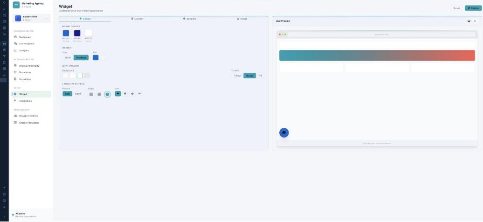Click the Manage Chatbots icon
Screen dimensions: 483x222
click(x=15, y=116)
